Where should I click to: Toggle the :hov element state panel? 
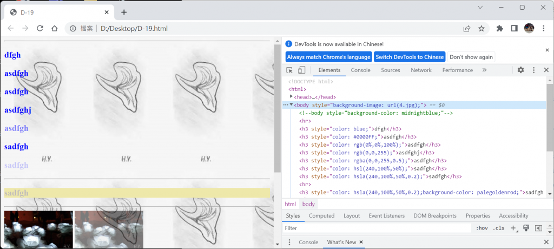(482, 228)
